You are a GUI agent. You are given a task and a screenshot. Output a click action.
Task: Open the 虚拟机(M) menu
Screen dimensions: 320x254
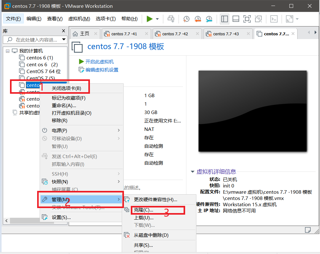coord(79,19)
